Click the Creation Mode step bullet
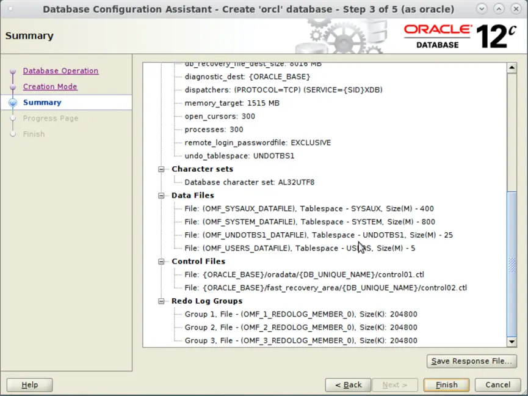Image resolution: width=528 pixels, height=396 pixels. (x=13, y=87)
